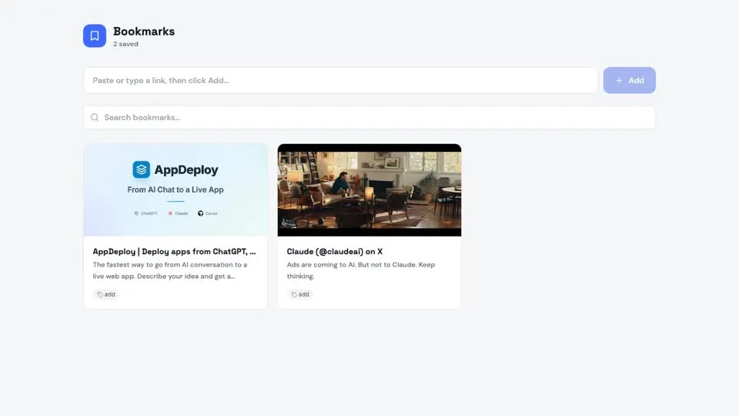Click the AppDeploy description text

[x=169, y=270]
